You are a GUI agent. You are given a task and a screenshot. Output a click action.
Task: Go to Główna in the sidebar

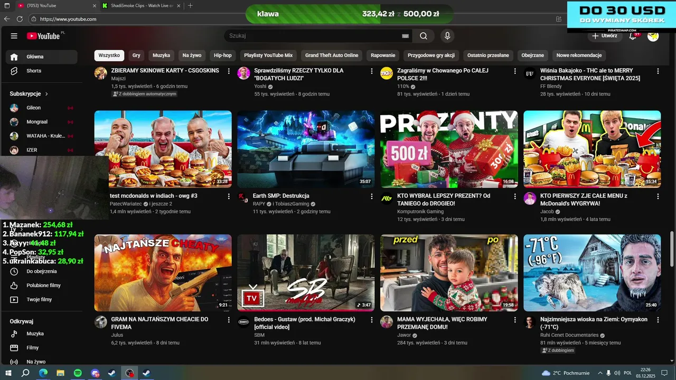[41, 57]
